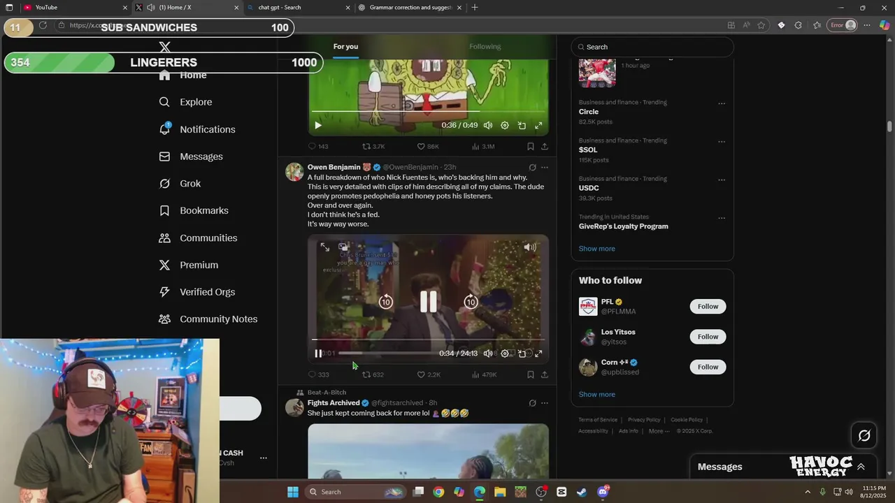
Task: Click Show more under Who to follow
Action: coord(596,395)
